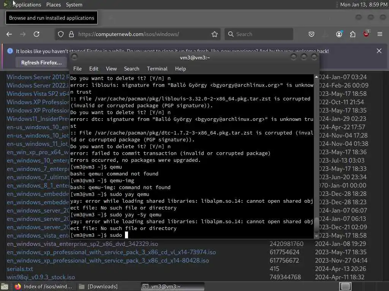
Task: Click the uBlock Origin extension icon
Action: (367, 34)
